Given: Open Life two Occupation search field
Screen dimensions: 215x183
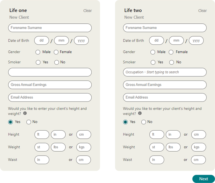Looking at the screenshot, I should (165, 72).
